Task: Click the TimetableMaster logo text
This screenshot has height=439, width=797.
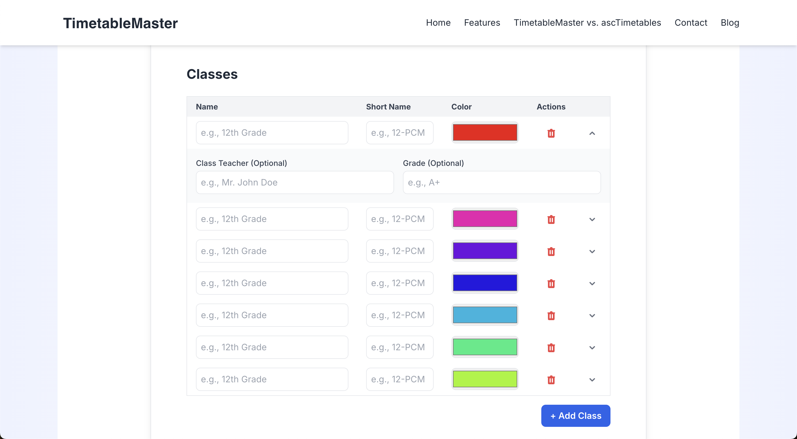Action: click(x=120, y=23)
